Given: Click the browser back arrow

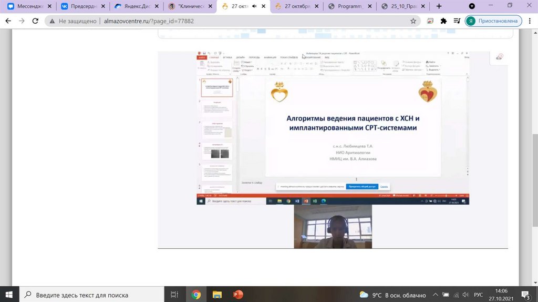Looking at the screenshot, I should (x=8, y=21).
